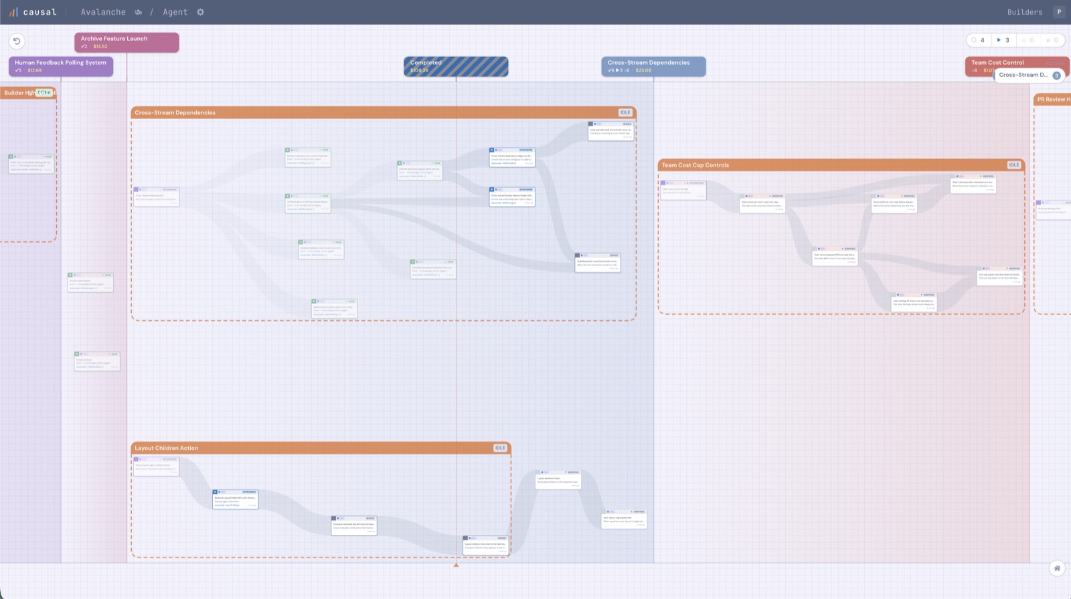Screen dimensions: 1071x599
Task: Toggle the red-dot filter showing 0
Action: point(1052,40)
